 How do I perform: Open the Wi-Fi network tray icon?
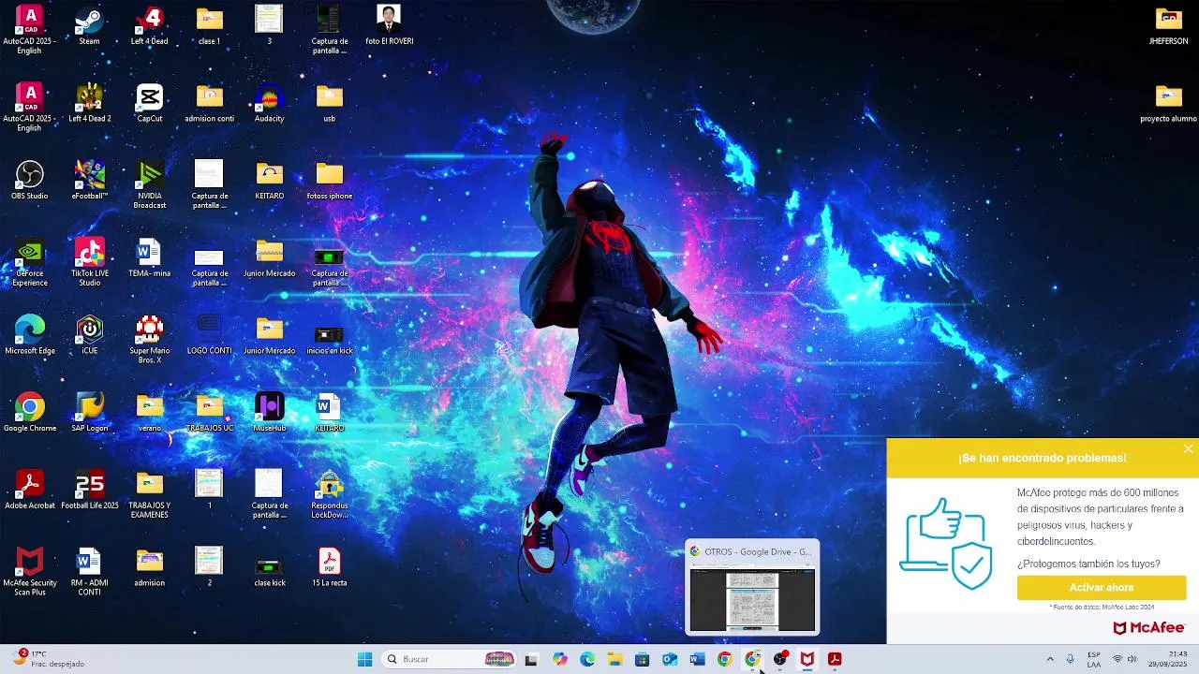(x=1117, y=659)
